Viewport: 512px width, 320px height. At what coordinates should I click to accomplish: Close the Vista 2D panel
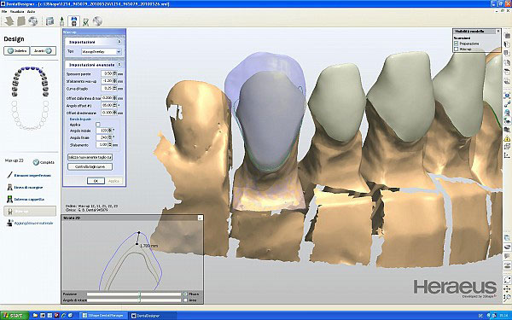tap(200, 218)
